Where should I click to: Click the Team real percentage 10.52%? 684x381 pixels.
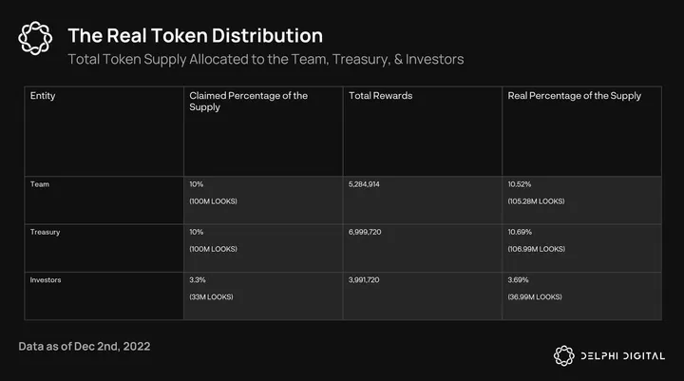pyautogui.click(x=521, y=183)
